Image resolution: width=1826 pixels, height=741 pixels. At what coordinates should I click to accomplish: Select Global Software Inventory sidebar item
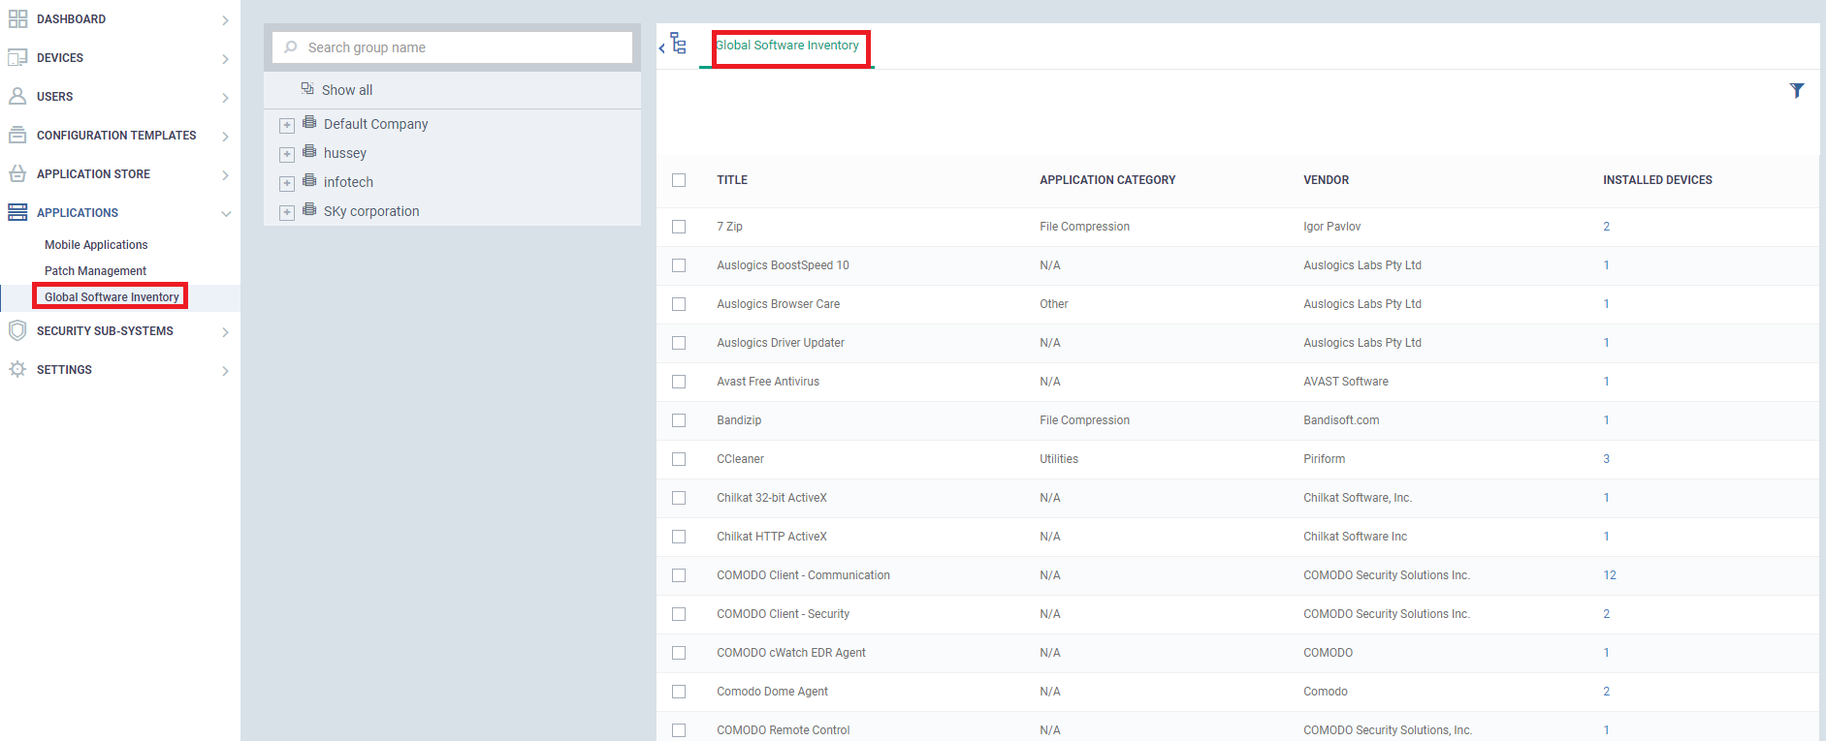click(x=112, y=297)
